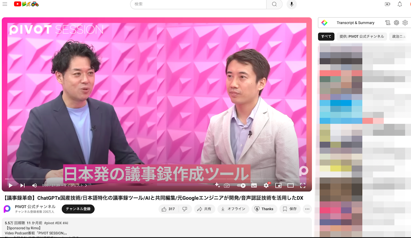This screenshot has height=238, width=411.
Task: Select the 提供: PIVOT 公式チャンネル filter chip
Action: pos(361,36)
